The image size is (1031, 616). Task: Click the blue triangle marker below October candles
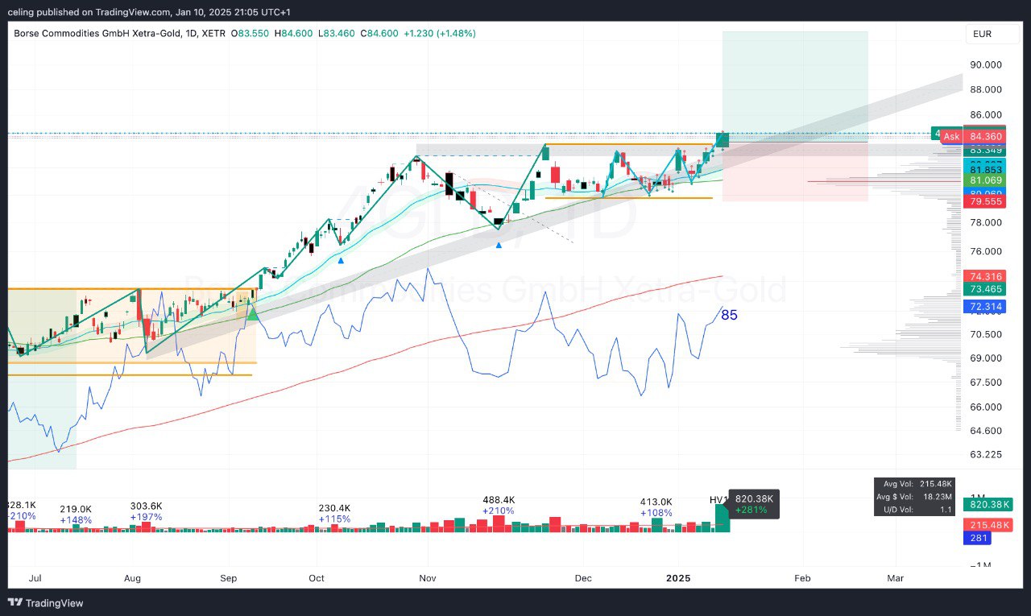(x=342, y=260)
